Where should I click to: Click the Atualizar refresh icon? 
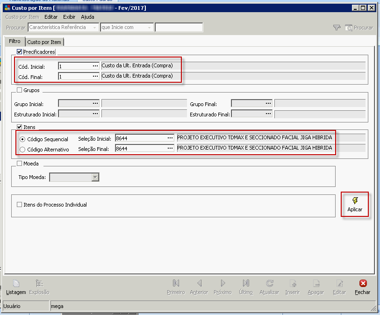click(x=270, y=283)
